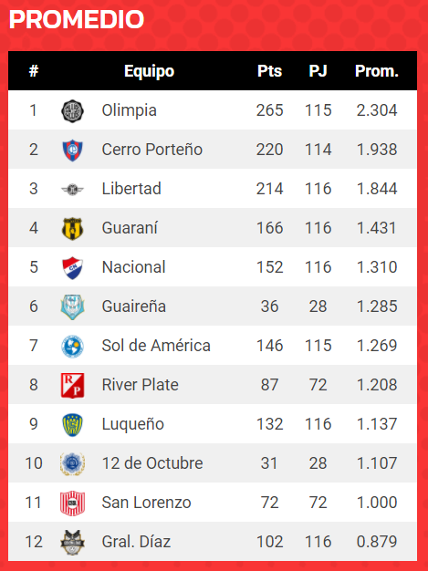
Task: Click the PJ column header
Action: [x=318, y=71]
